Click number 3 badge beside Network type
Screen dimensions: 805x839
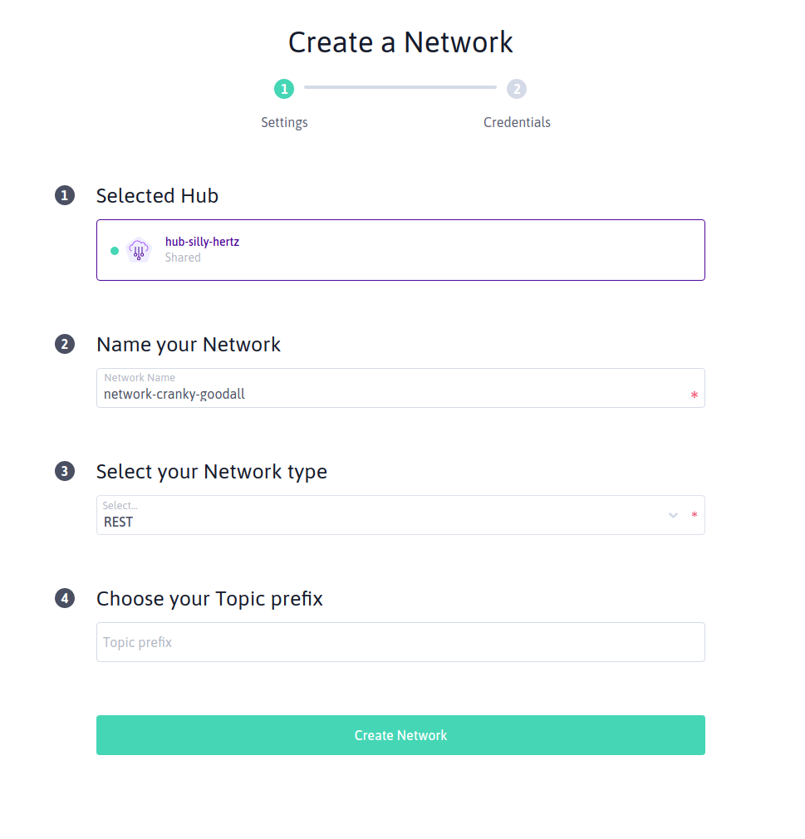(65, 472)
